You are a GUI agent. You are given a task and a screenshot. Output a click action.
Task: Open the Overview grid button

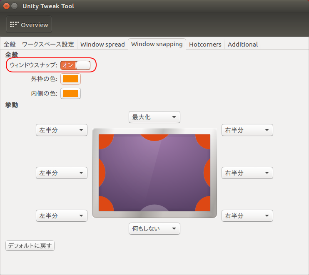[x=29, y=25]
